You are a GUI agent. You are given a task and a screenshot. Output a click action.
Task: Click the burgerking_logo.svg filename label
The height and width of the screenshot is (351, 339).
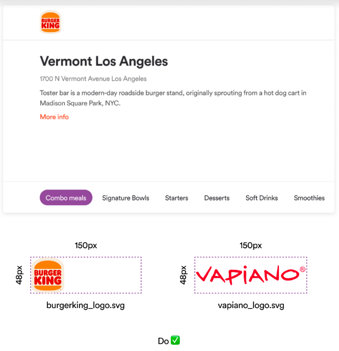coord(86,306)
